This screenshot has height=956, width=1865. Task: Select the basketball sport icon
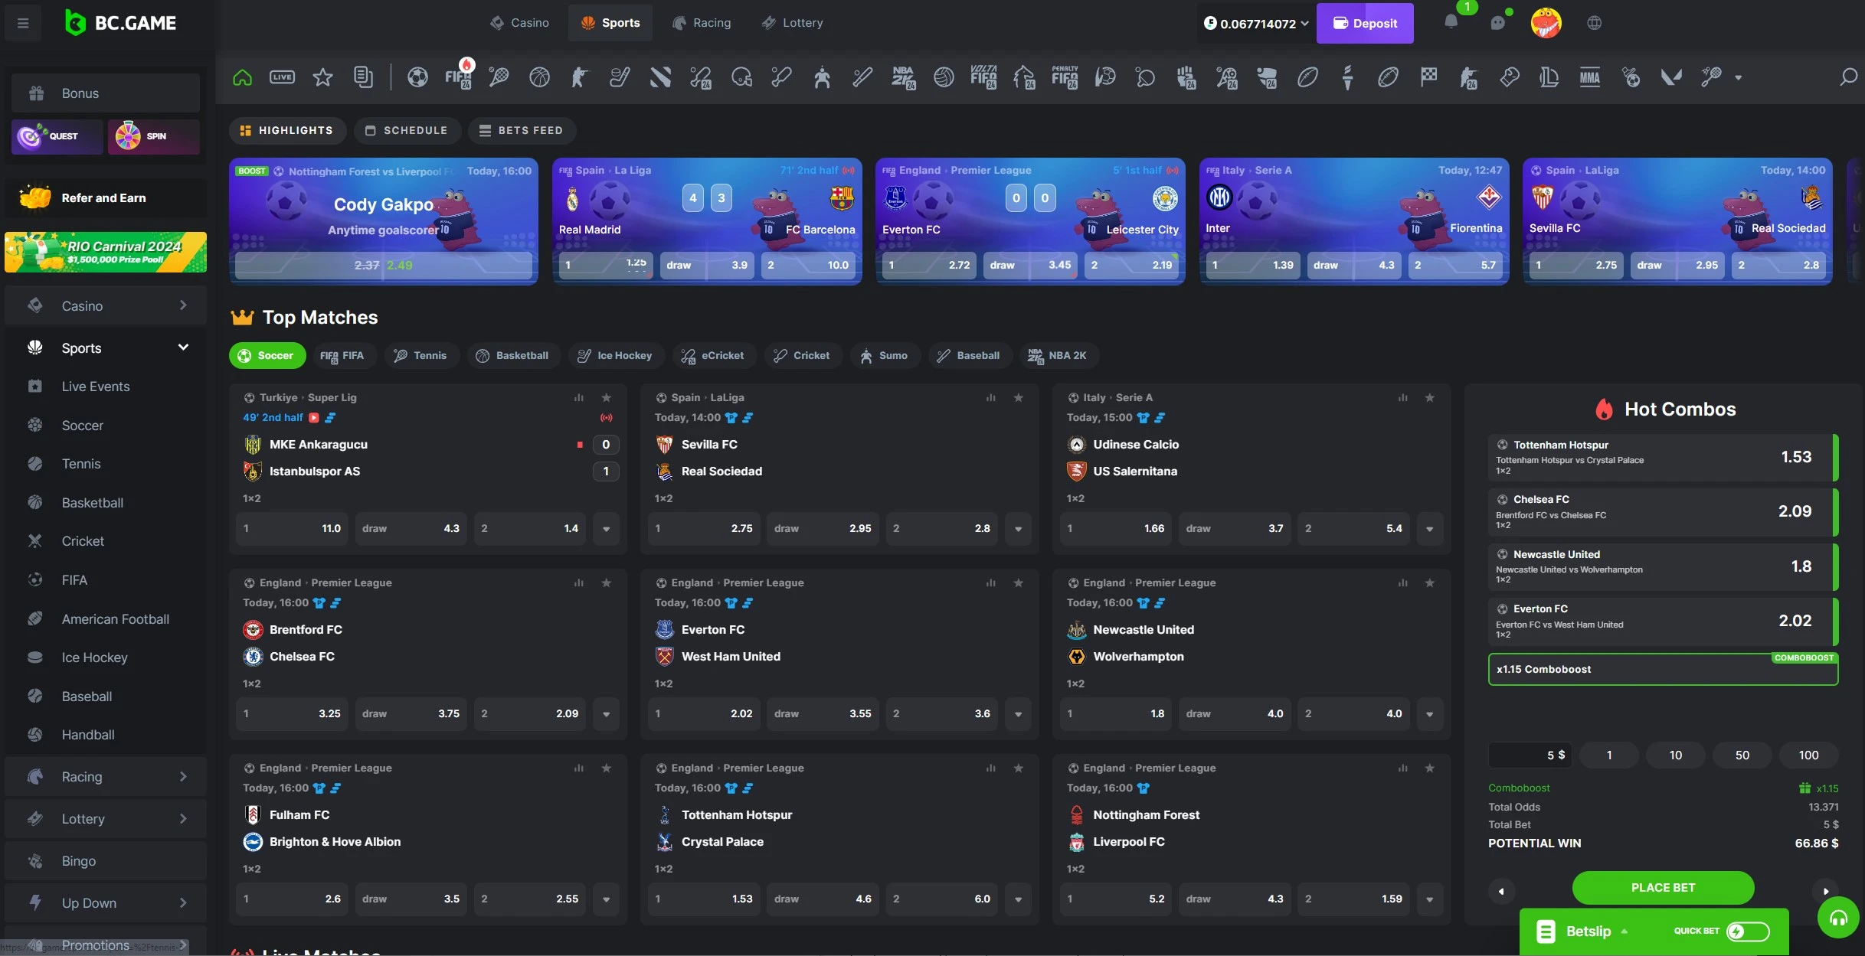click(539, 77)
